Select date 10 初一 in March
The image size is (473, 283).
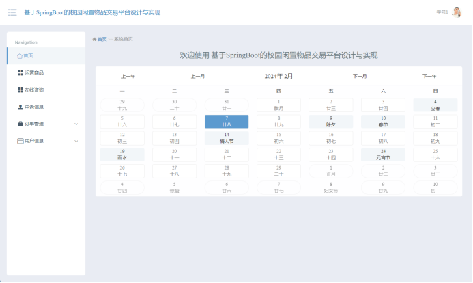click(435, 187)
